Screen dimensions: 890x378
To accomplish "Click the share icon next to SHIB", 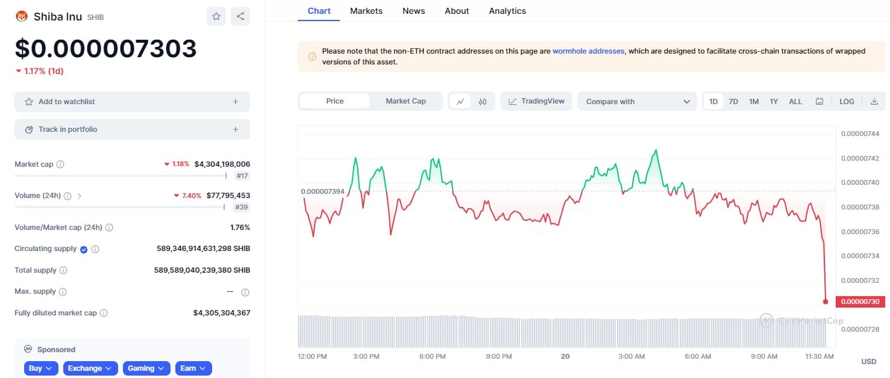I will pyautogui.click(x=240, y=16).
